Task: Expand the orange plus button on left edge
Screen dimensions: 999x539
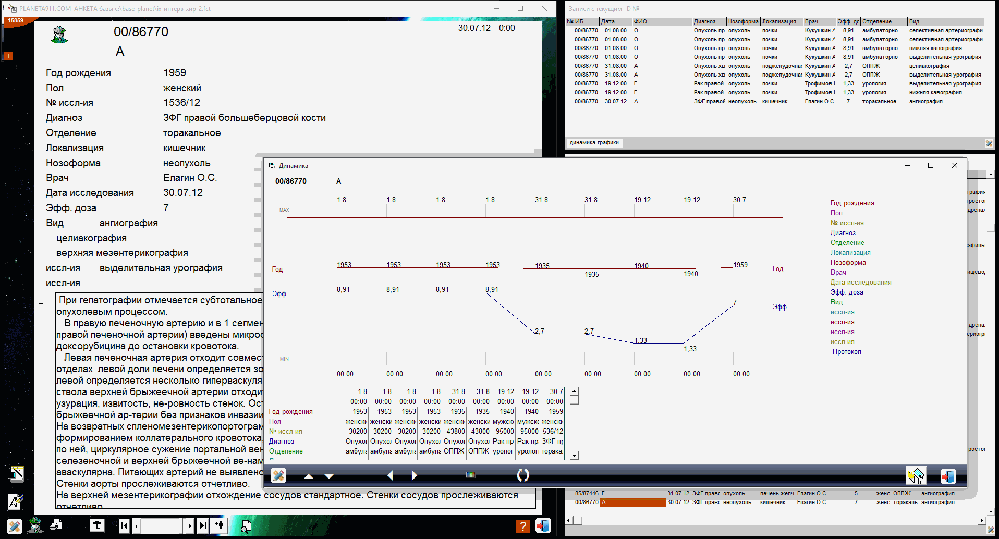Action: 8,56
